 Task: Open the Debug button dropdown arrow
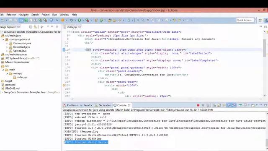(75, 20)
